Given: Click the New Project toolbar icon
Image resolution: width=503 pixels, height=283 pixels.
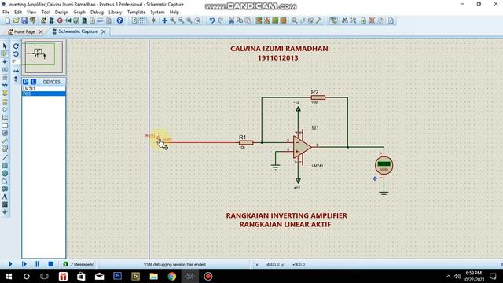Looking at the screenshot, I should point(8,20).
